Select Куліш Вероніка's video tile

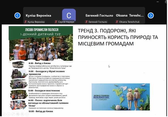pyautogui.click(x=38, y=15)
